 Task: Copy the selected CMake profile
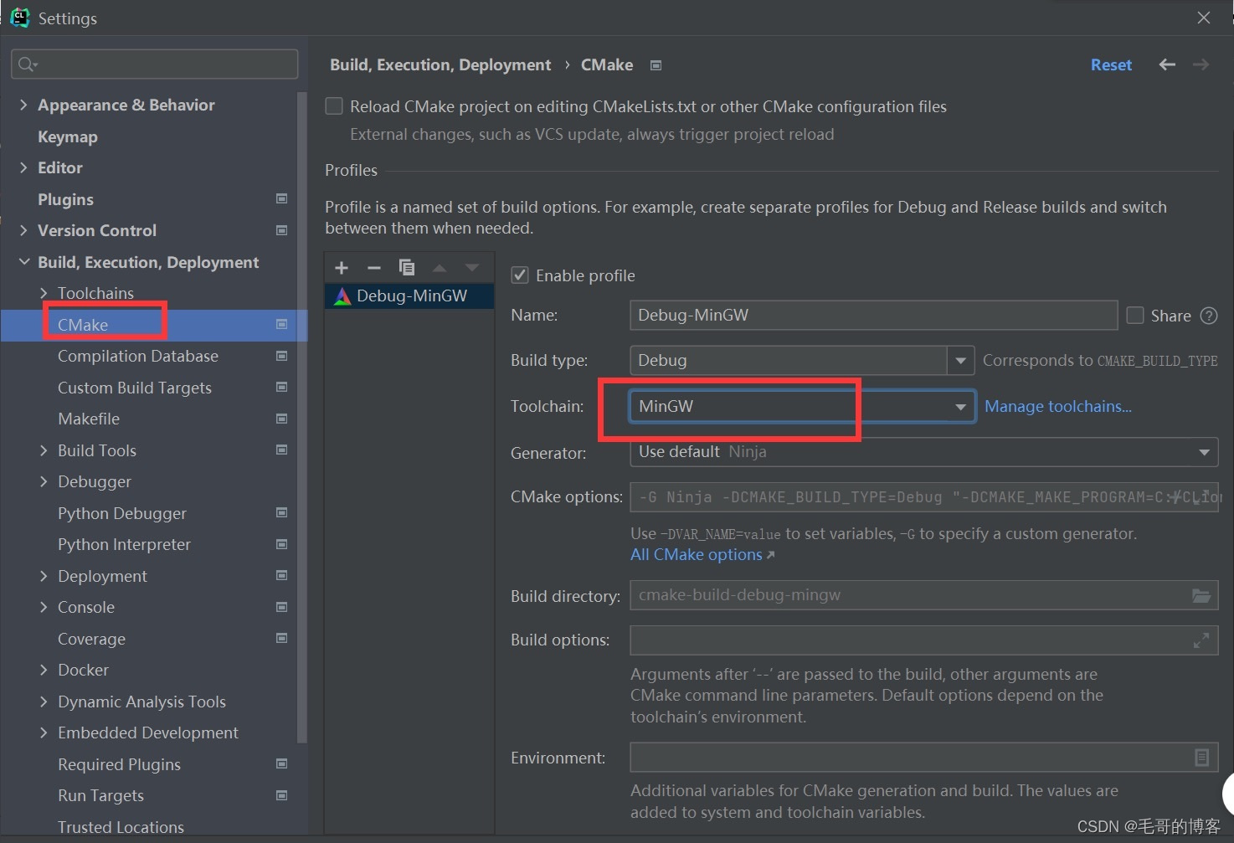pos(407,268)
